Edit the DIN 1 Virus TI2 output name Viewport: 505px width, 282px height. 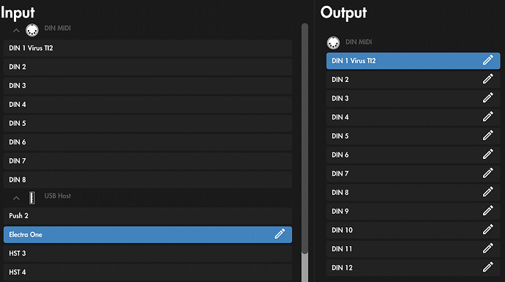coord(487,60)
